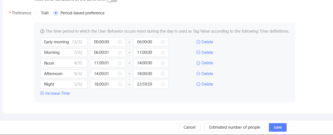Delete the Night time period
This screenshot has height=135, width=333.
[205, 84]
